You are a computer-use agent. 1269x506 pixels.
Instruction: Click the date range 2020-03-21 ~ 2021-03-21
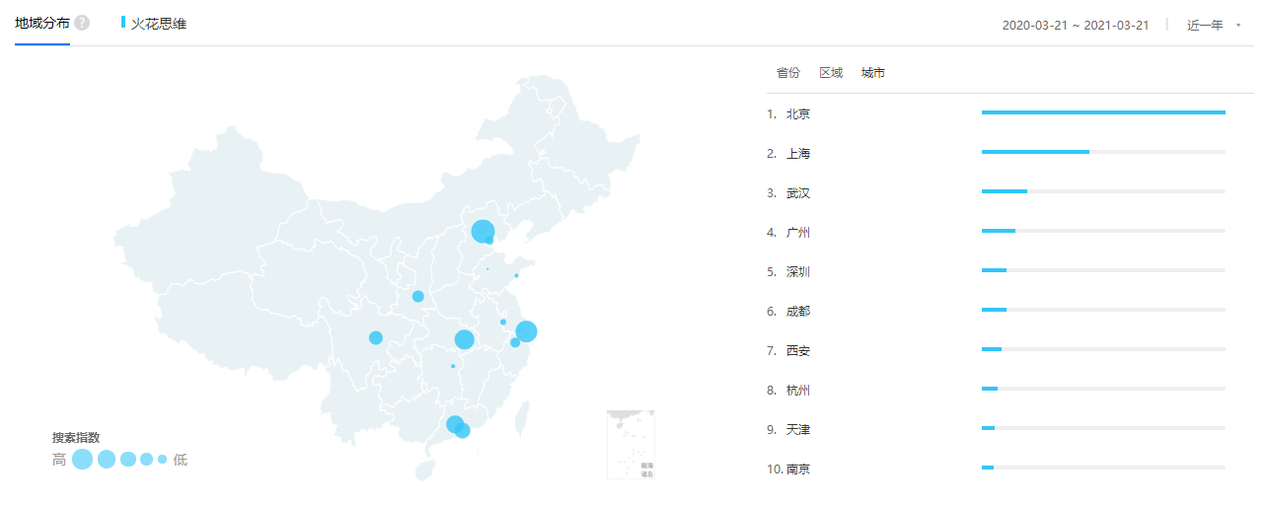[x=1075, y=25]
